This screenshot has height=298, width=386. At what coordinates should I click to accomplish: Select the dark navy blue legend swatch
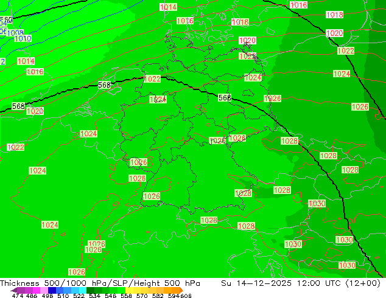pyautogui.click(x=52, y=290)
